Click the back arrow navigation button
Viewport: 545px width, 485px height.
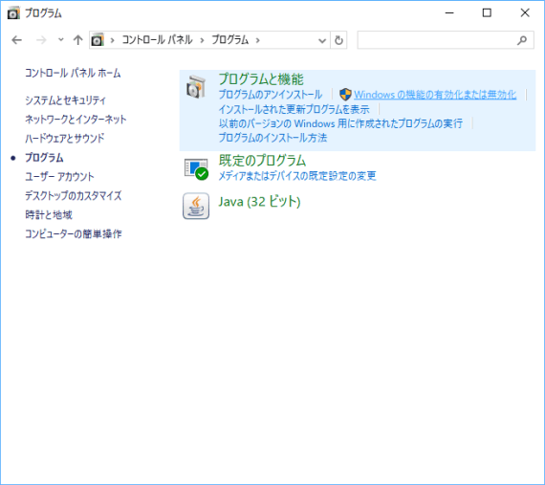point(16,40)
